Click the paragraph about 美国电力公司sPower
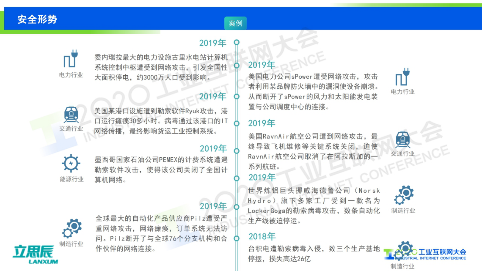The image size is (482, 271). coord(313,91)
